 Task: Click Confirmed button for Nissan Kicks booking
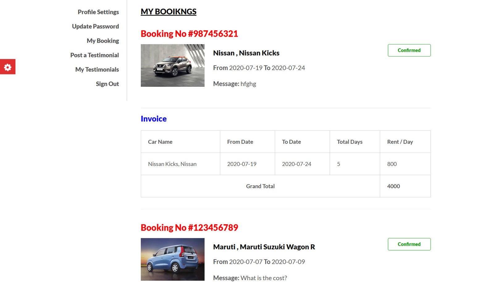tap(409, 50)
